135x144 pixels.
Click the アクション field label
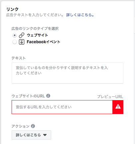tap(21, 126)
